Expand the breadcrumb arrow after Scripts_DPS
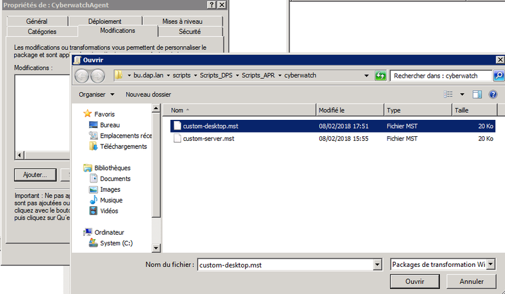Screen dimensions: 505x294 coord(237,76)
